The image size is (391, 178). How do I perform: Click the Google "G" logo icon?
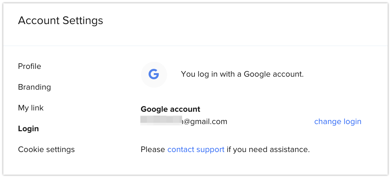pyautogui.click(x=154, y=74)
